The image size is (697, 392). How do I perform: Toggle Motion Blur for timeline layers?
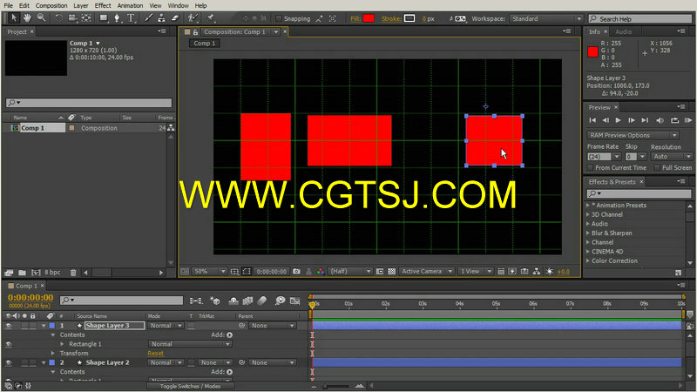(x=262, y=301)
